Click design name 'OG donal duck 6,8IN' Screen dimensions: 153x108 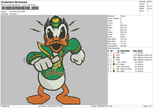(x=17, y=11)
